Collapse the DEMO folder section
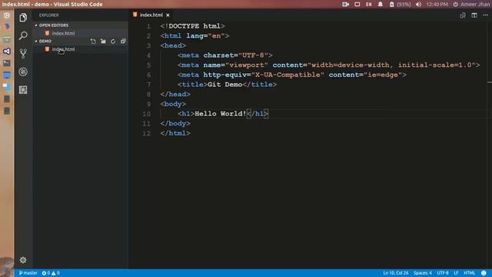Screen dimensions: 492x277 [x=45, y=41]
